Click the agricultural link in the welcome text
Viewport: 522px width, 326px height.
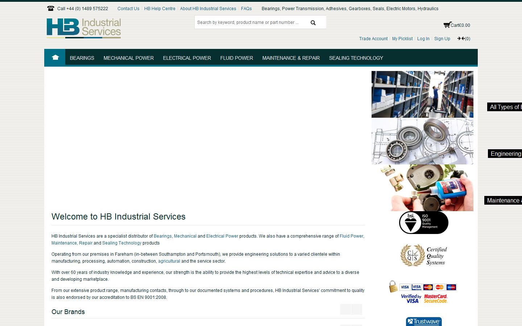coord(169,261)
